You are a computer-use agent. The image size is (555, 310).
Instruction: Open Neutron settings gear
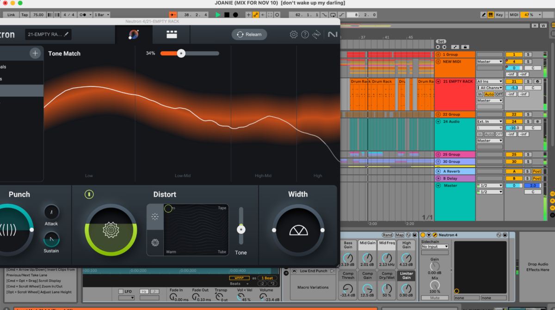coord(294,34)
